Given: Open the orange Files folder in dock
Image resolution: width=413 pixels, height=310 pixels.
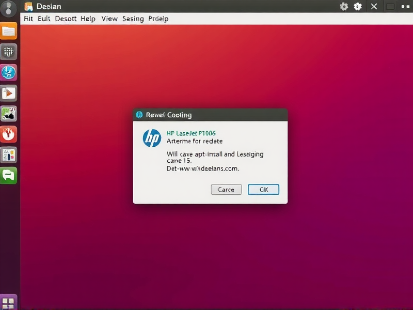Looking at the screenshot, I should tap(9, 31).
